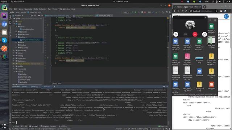Open the PhpStorm icon in the dock
Screen dimensions: 232x130
4,16
